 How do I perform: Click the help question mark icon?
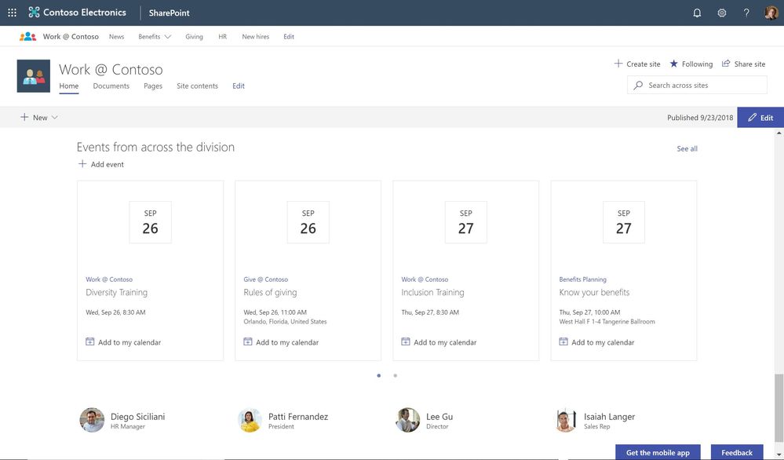pos(746,13)
